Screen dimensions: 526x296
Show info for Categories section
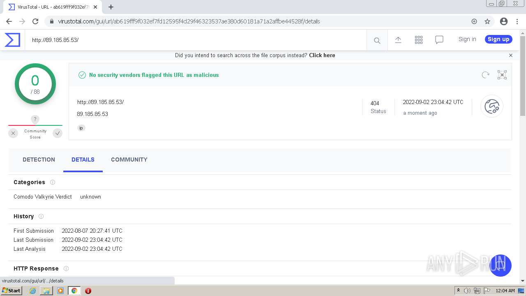52,182
